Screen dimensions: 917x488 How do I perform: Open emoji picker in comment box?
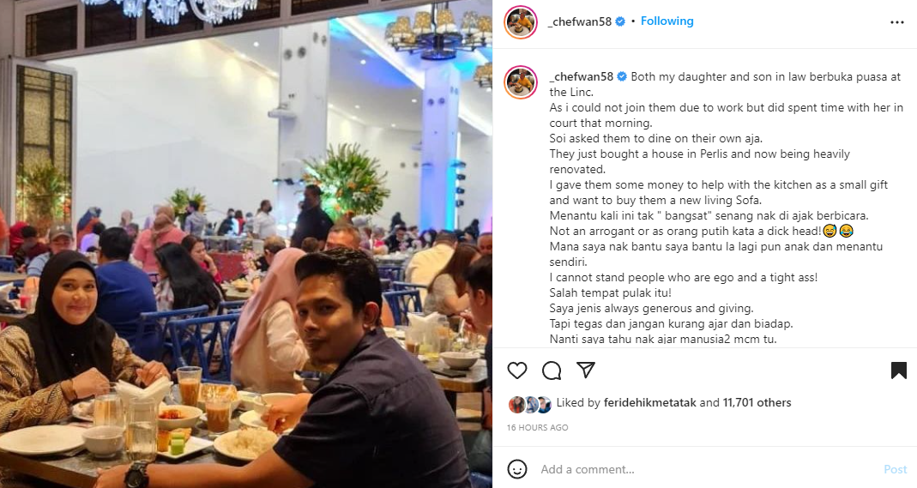pos(517,469)
